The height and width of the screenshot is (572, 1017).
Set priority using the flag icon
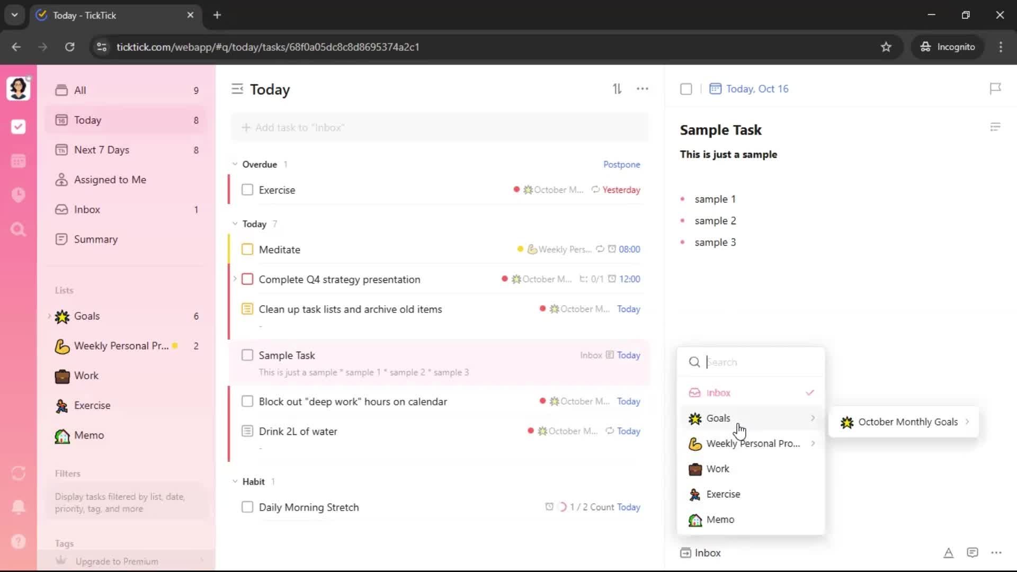coord(995,88)
